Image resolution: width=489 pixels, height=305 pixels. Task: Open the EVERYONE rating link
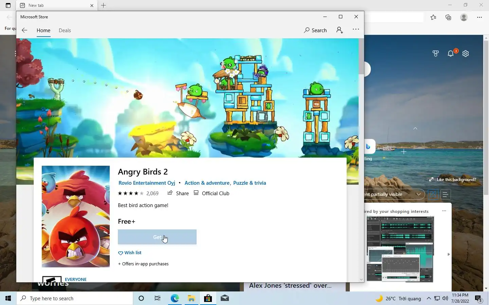(x=76, y=280)
